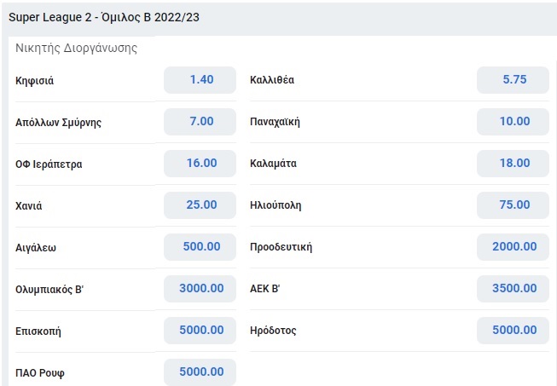The width and height of the screenshot is (557, 386).
Task: Pick Παναχαϊκή at 10.00 odds
Action: [x=513, y=122]
